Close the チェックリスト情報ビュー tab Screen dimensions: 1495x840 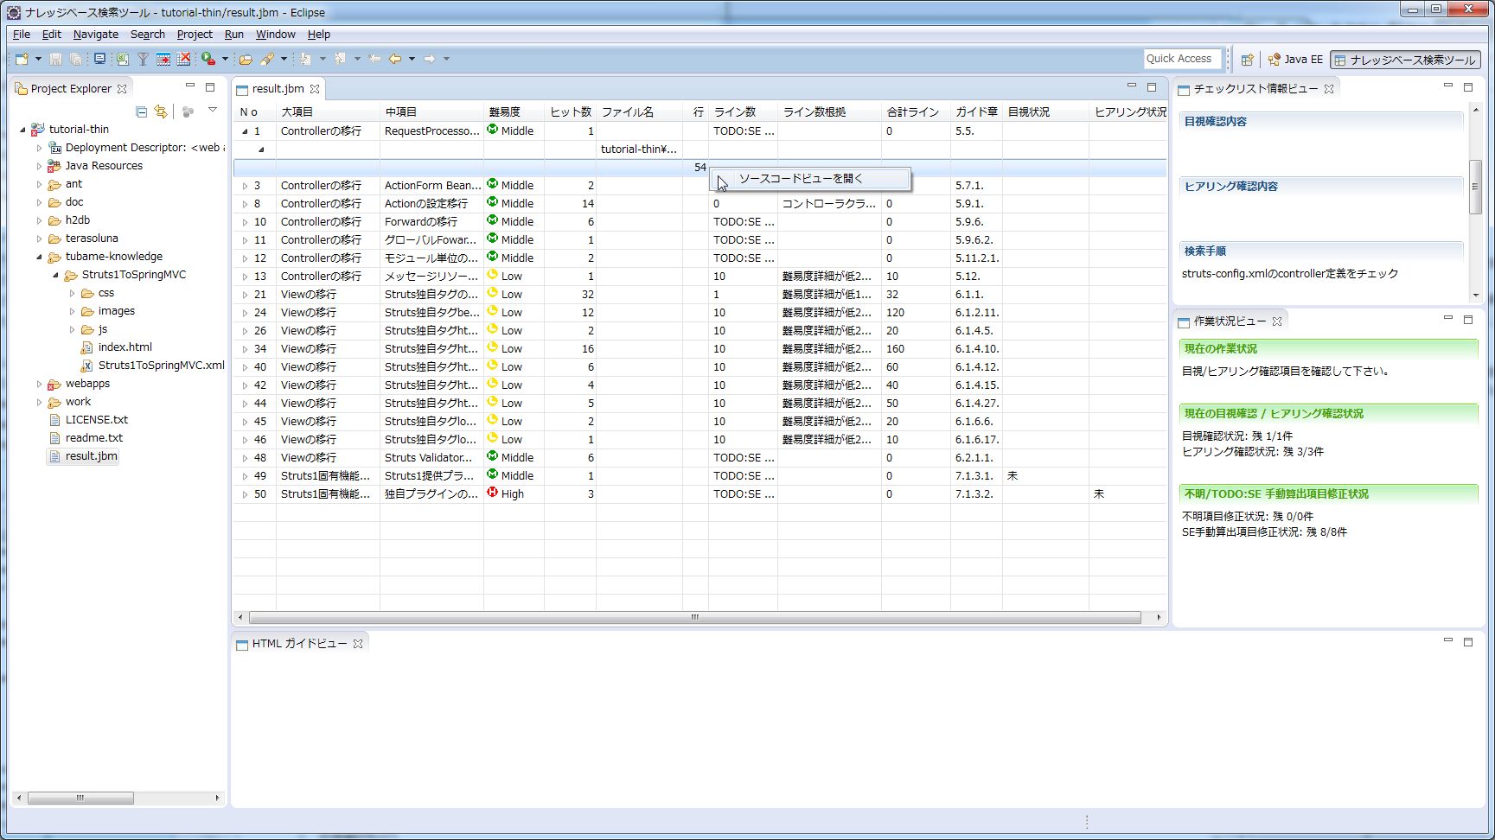pos(1329,89)
